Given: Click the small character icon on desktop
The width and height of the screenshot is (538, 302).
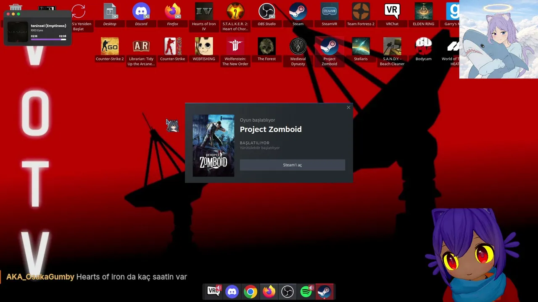Looking at the screenshot, I should pyautogui.click(x=172, y=125).
